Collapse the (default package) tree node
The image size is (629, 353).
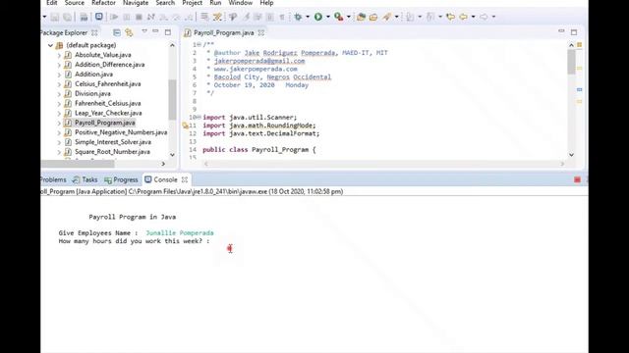tap(50, 45)
